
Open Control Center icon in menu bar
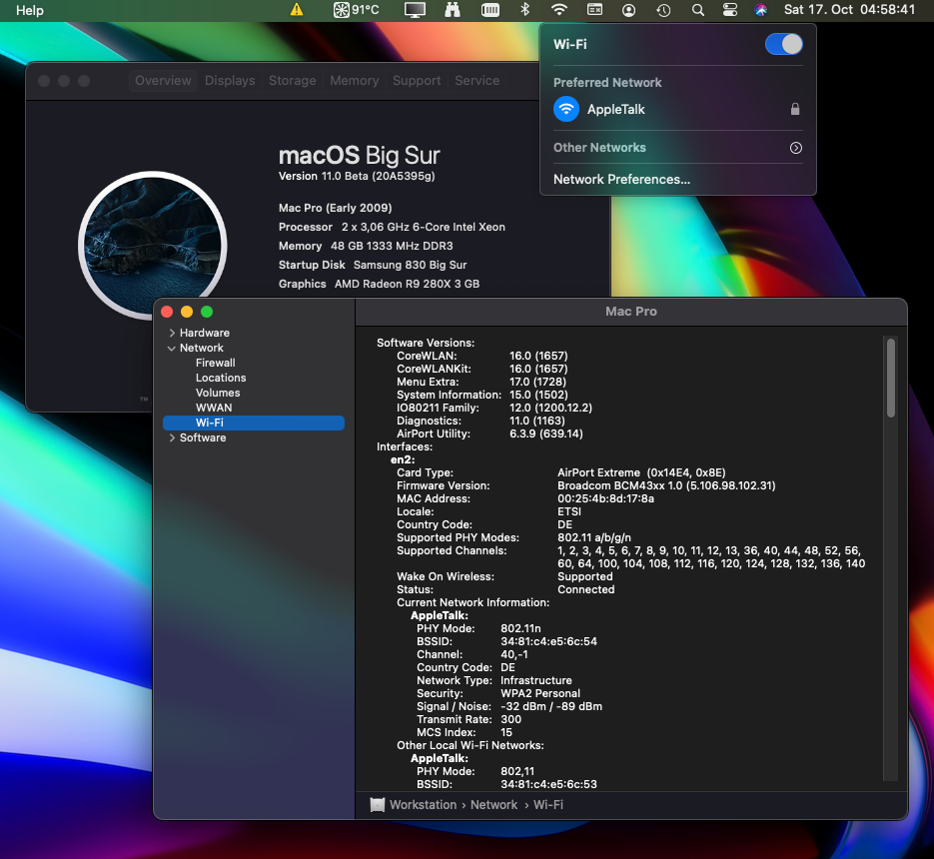[x=729, y=10]
